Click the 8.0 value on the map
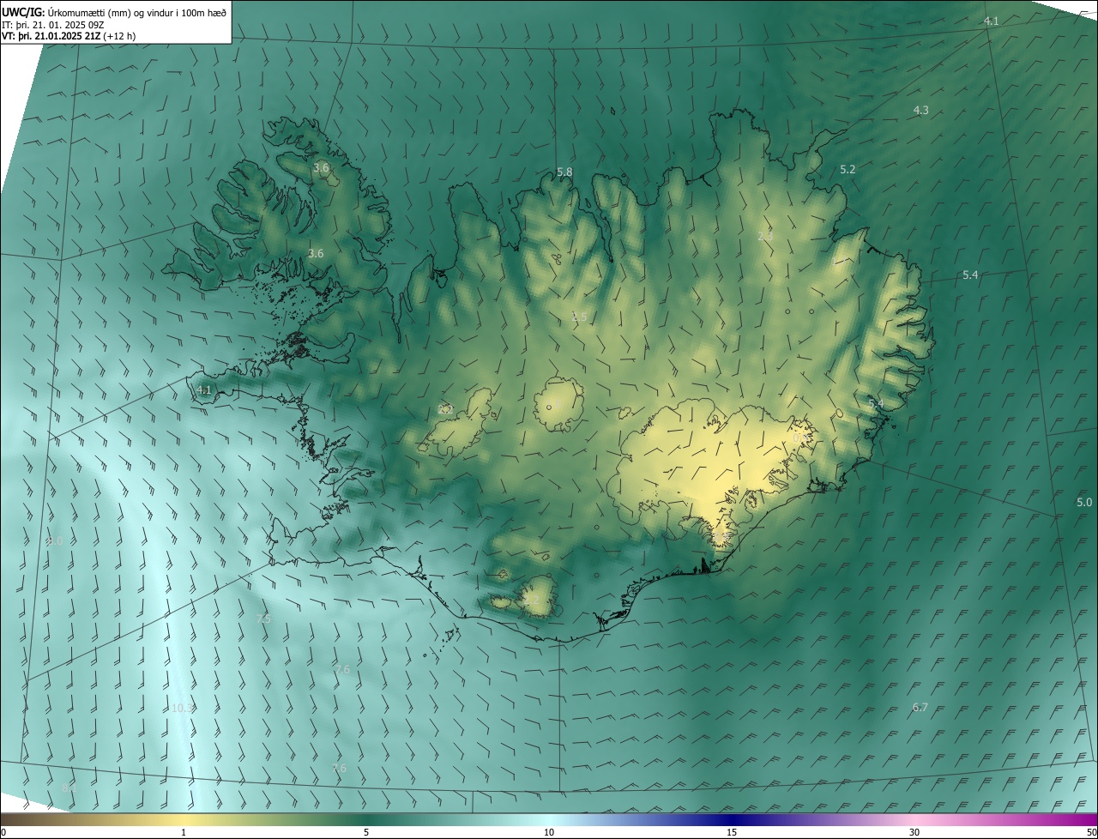Image resolution: width=1098 pixels, height=839 pixels. tap(55, 541)
